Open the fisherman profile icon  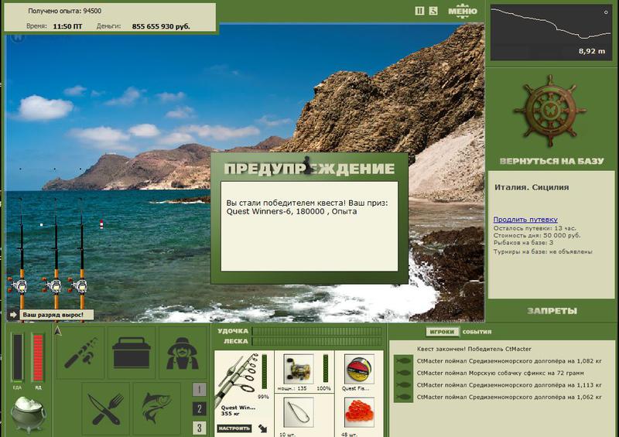pos(182,353)
